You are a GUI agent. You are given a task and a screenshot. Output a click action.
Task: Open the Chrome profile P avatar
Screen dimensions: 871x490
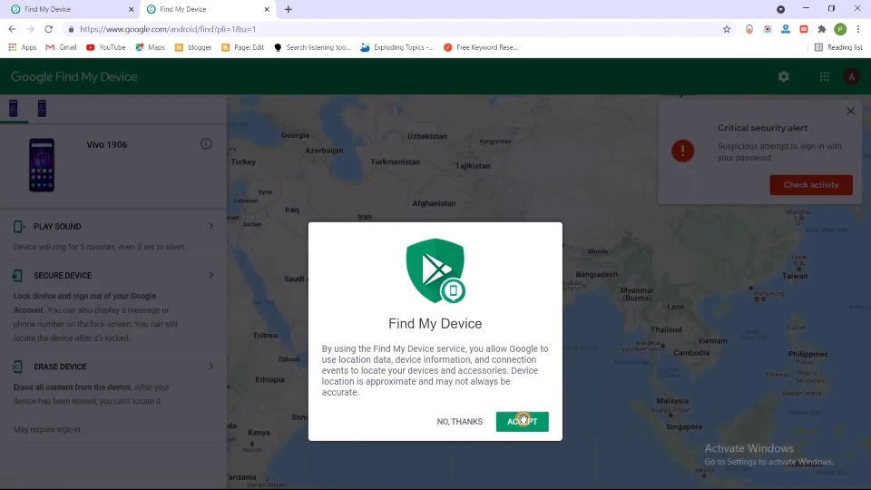pos(840,29)
